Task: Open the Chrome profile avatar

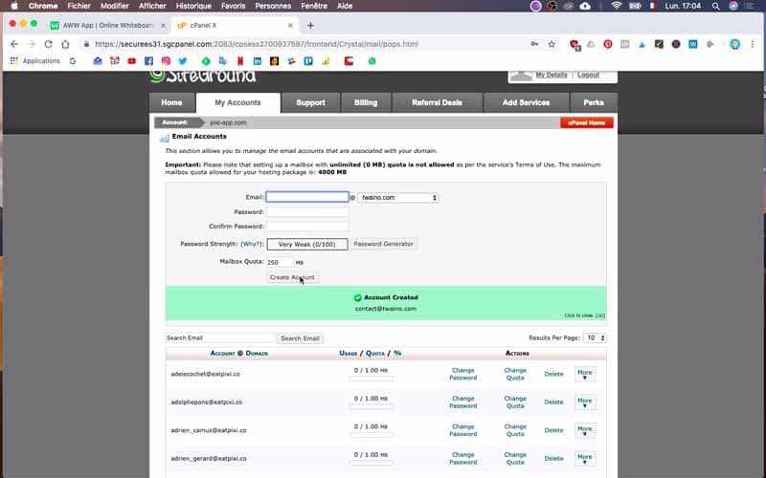Action: 734,44
